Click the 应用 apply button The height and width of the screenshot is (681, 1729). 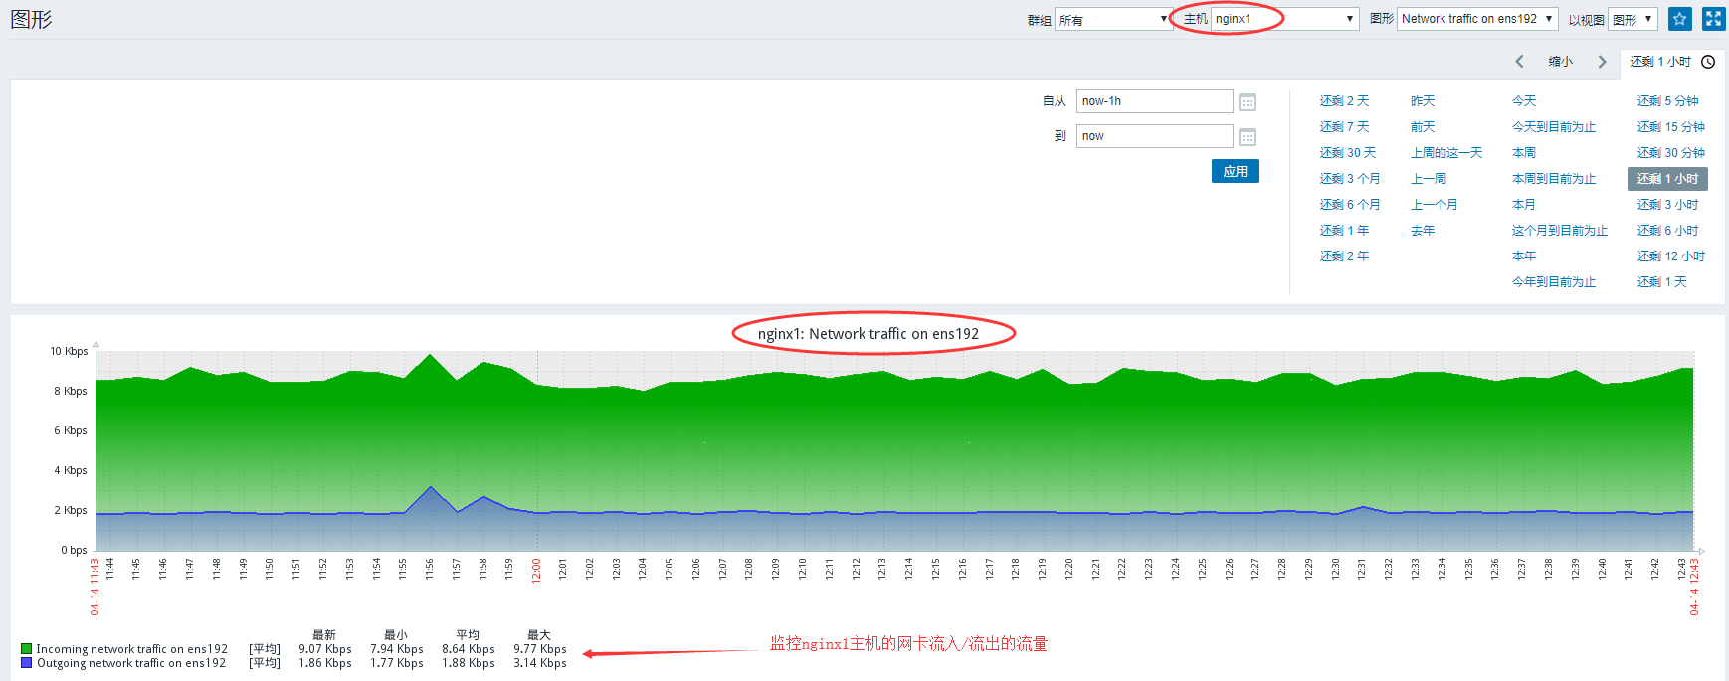[1235, 171]
